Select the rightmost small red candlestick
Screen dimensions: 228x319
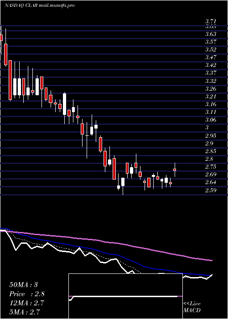175,170
